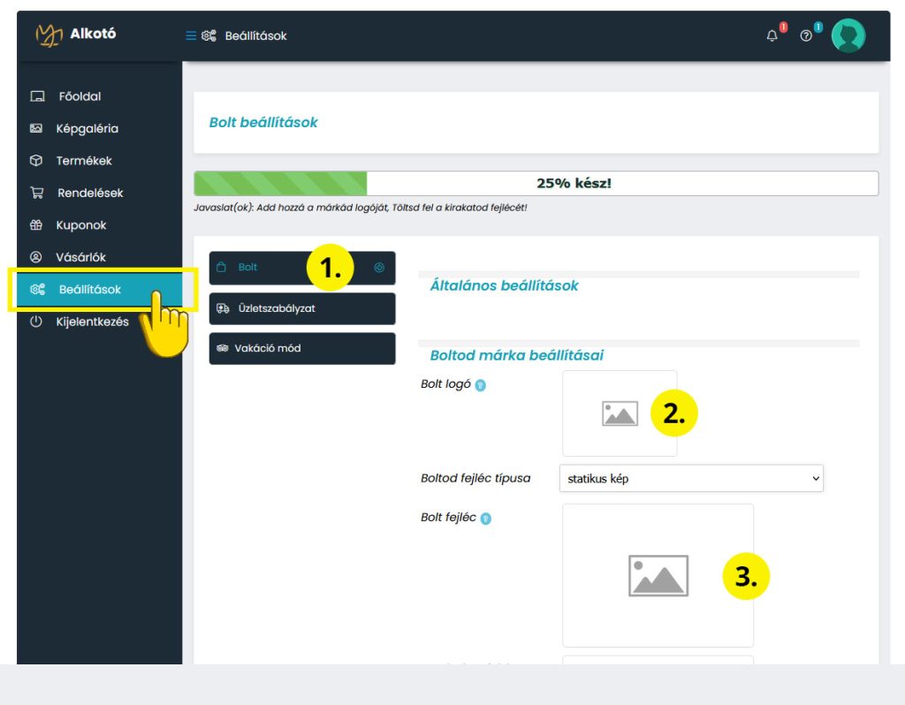Toggle the hamburger menu icon
This screenshot has width=905, height=705.
tap(190, 36)
